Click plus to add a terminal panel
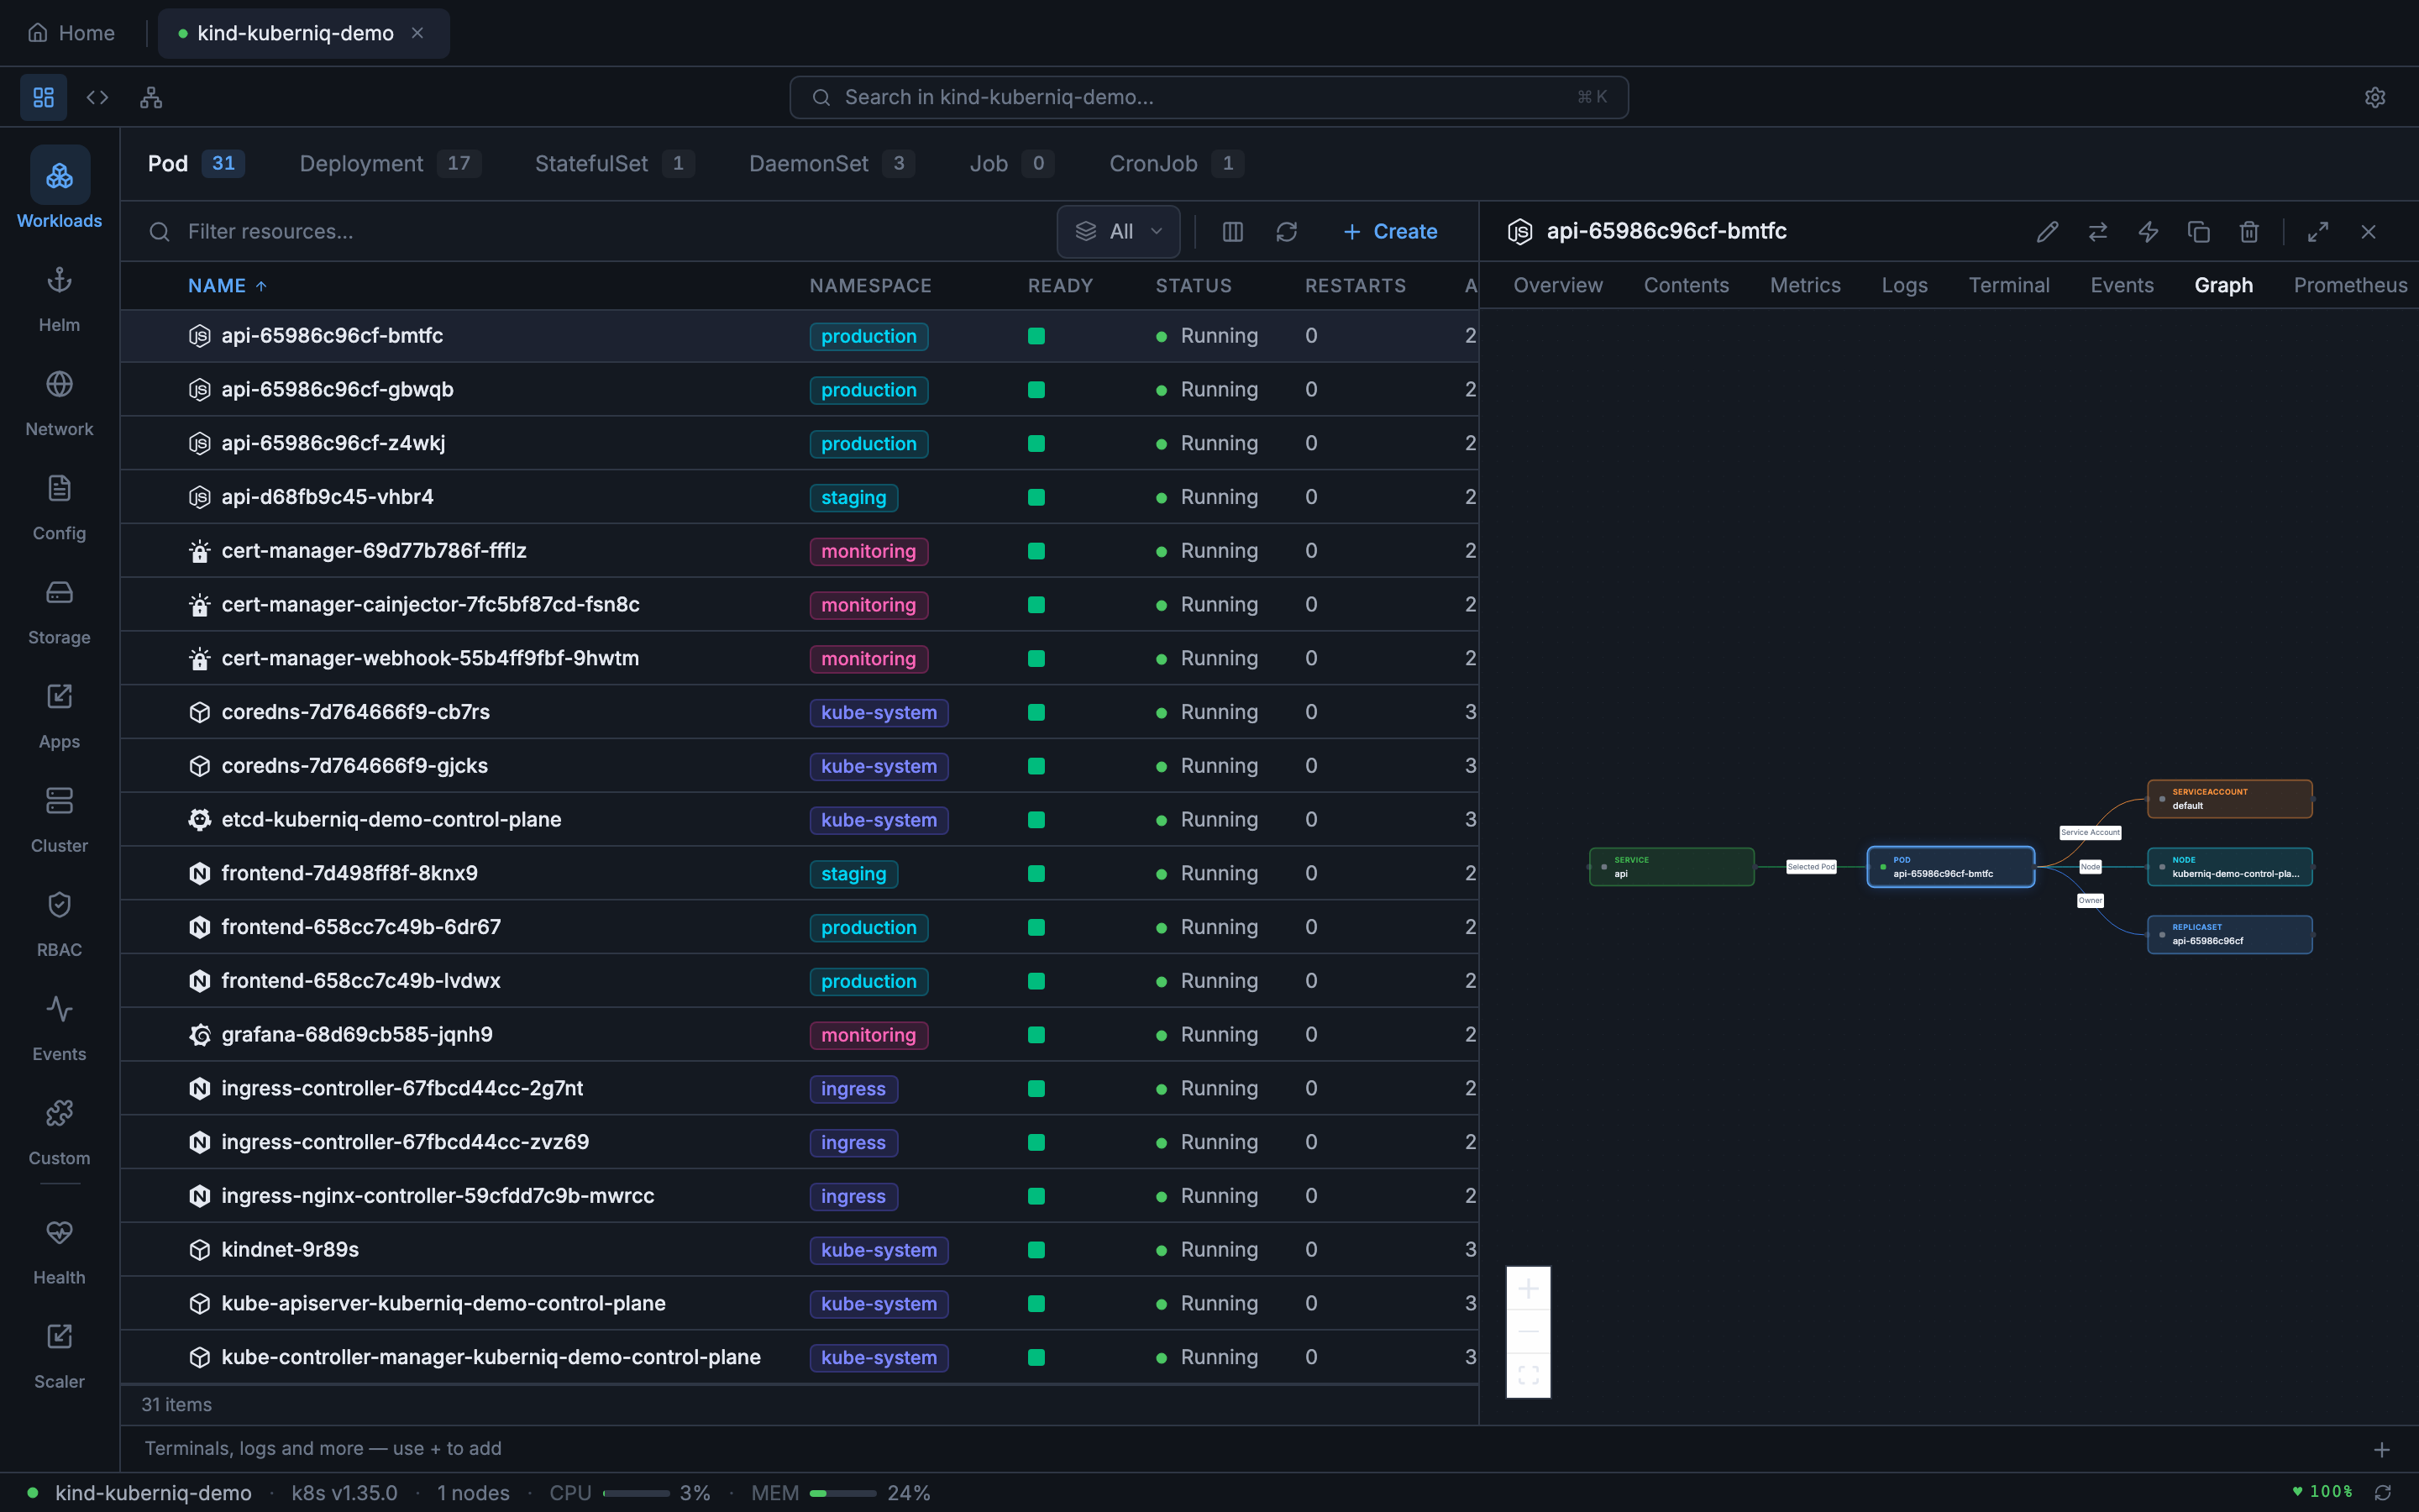 (x=2381, y=1449)
